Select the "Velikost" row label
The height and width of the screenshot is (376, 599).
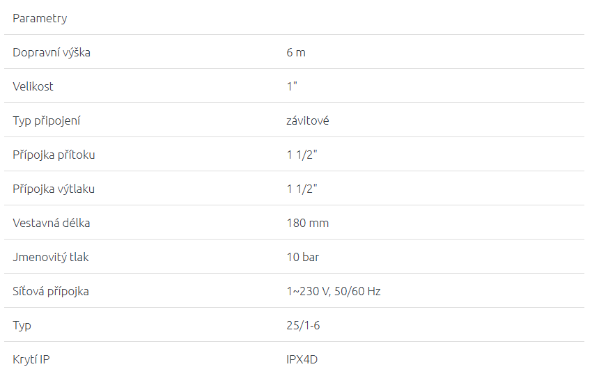coord(33,86)
